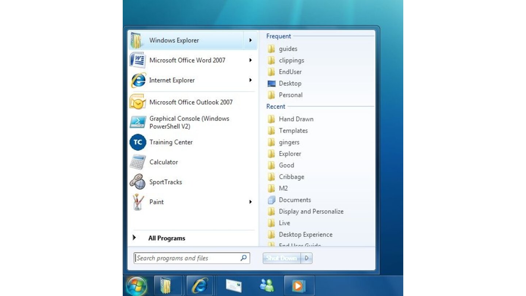Launch Internet Explorer icon in Start menu
Viewport: 526px width, 296px height.
[138, 80]
